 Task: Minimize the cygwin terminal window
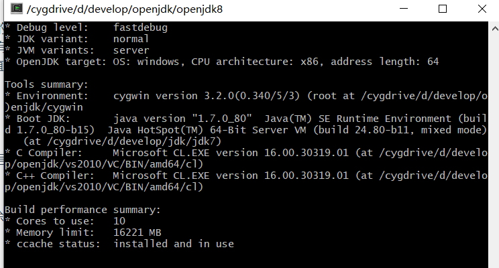coord(403,10)
